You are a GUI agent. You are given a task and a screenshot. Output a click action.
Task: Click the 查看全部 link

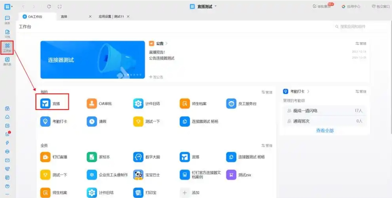pos(325,131)
